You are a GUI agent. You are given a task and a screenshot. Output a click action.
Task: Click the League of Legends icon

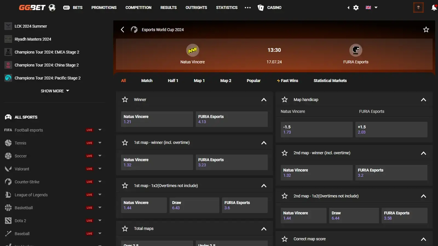[x=8, y=195]
